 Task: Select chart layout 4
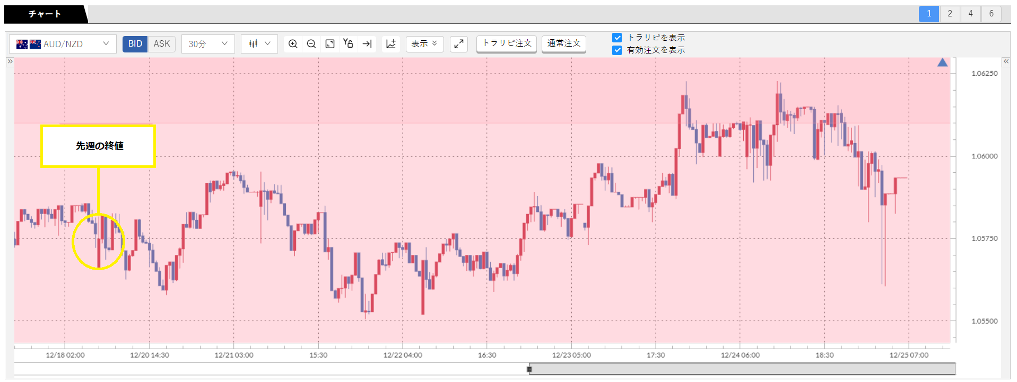coord(970,14)
